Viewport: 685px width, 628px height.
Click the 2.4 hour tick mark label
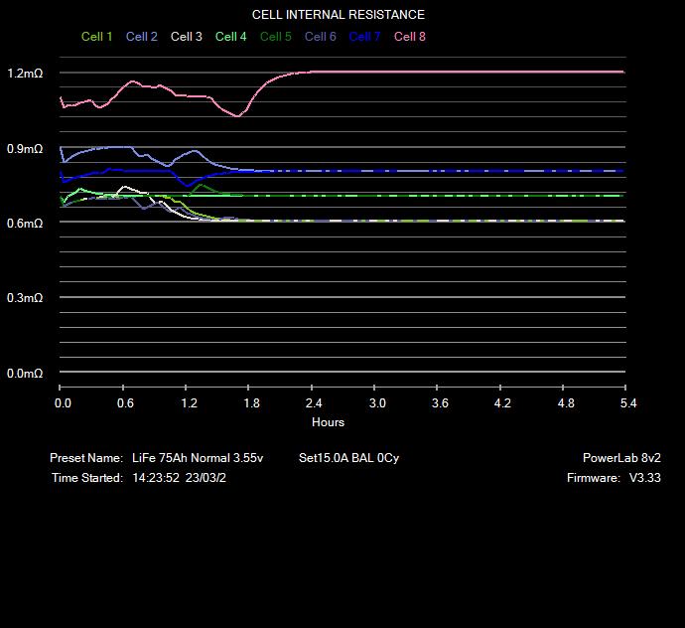(x=314, y=403)
